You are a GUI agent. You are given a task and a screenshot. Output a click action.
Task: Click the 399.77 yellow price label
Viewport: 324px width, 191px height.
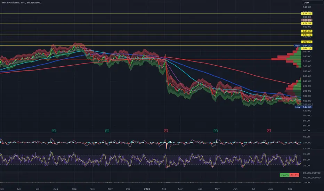307,42
